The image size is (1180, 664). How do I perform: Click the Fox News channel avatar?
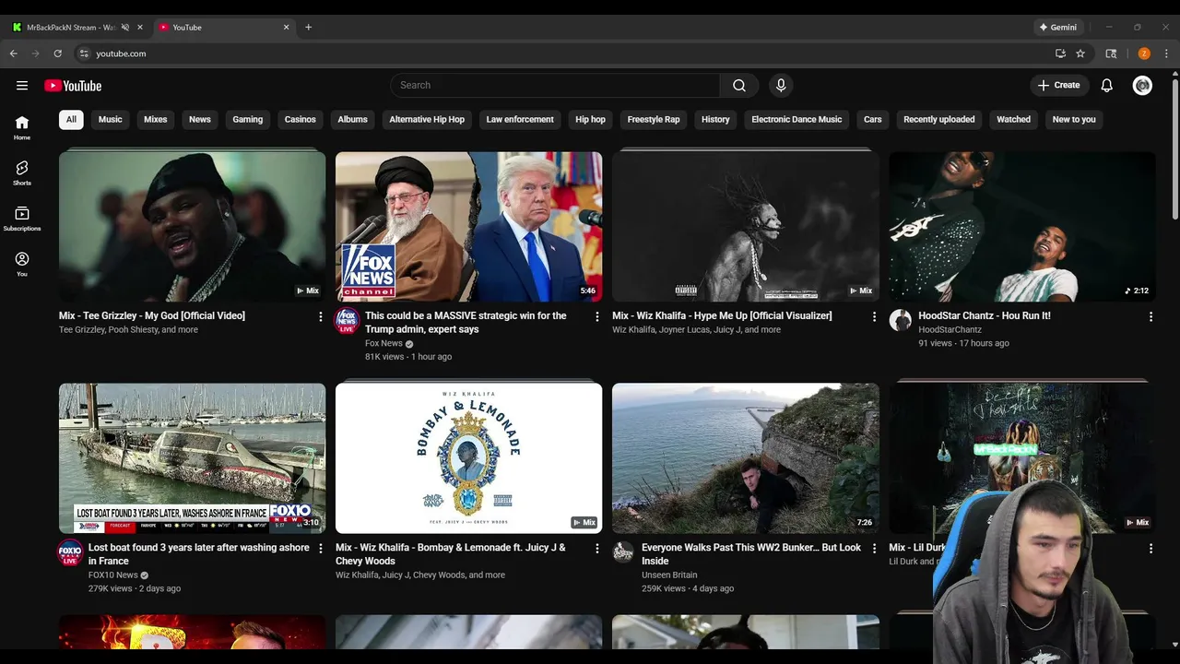[347, 321]
